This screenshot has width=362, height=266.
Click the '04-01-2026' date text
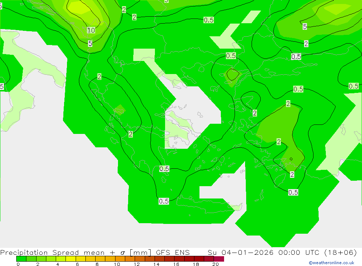click(248, 252)
